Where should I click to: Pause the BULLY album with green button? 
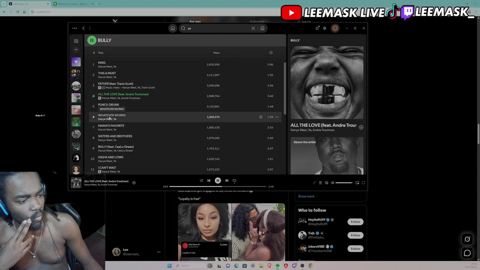coord(91,40)
